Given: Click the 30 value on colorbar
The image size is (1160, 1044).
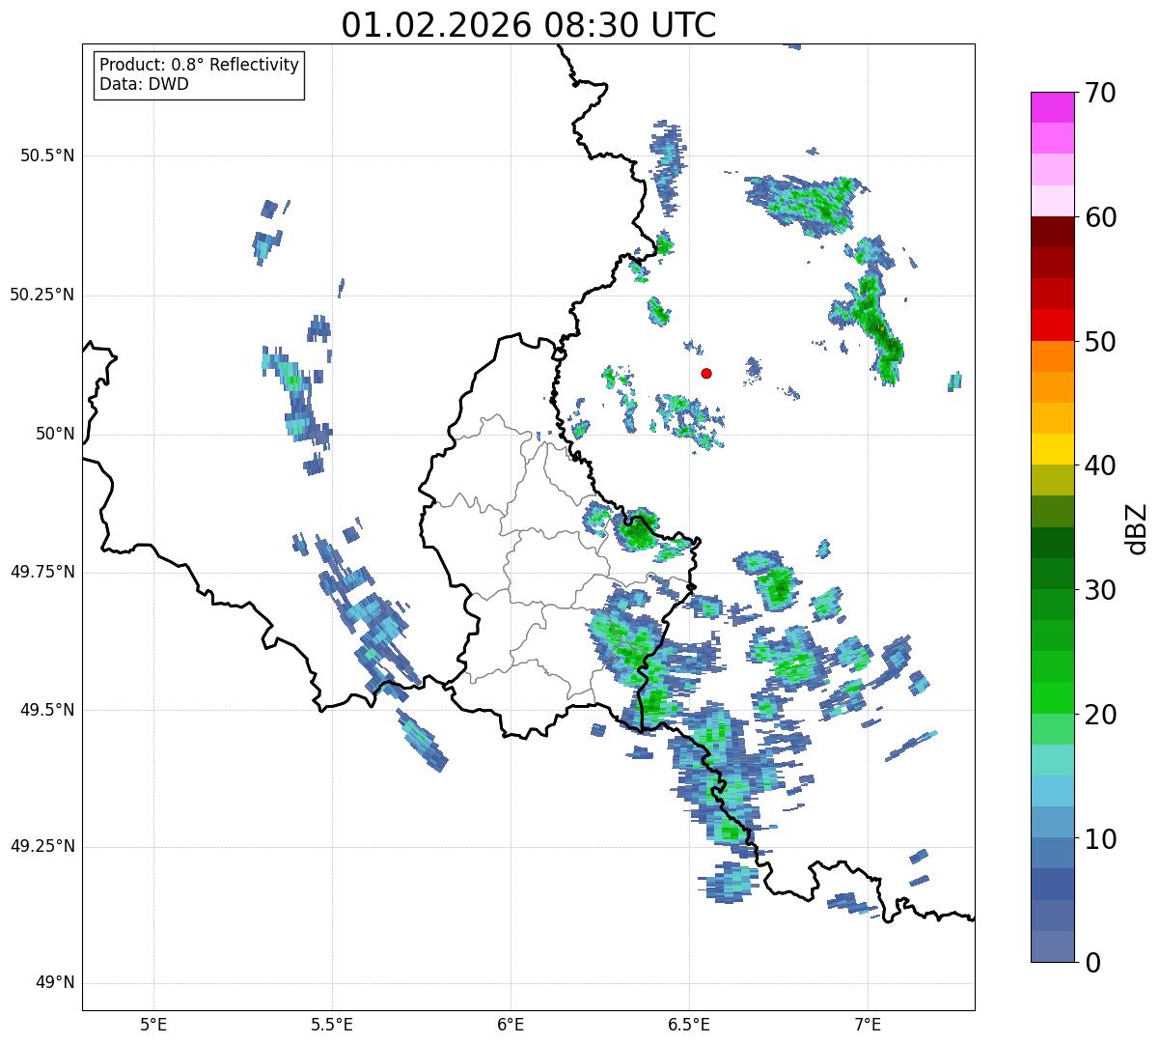Looking at the screenshot, I should pos(1101,590).
